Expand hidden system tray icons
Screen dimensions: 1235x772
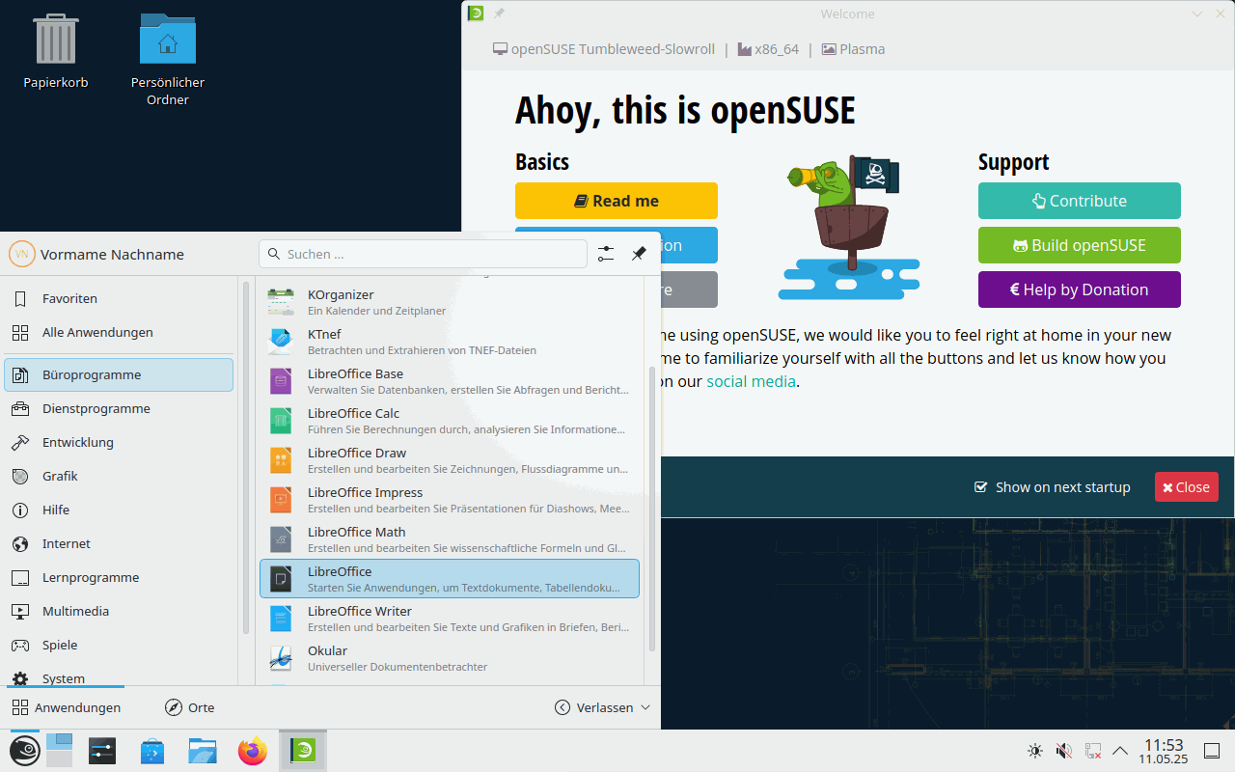(1119, 750)
